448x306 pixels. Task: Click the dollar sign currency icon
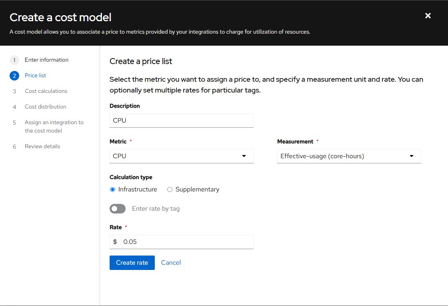coord(115,242)
